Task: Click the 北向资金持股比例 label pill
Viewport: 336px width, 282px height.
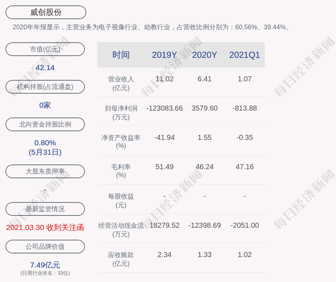Action: click(45, 124)
